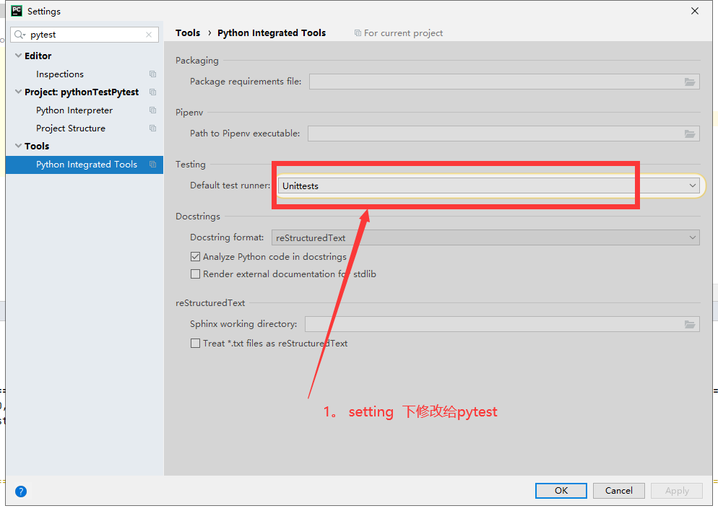Viewport: 718px width, 511px height.
Task: Click the Tools breadcrumb
Action: point(188,33)
